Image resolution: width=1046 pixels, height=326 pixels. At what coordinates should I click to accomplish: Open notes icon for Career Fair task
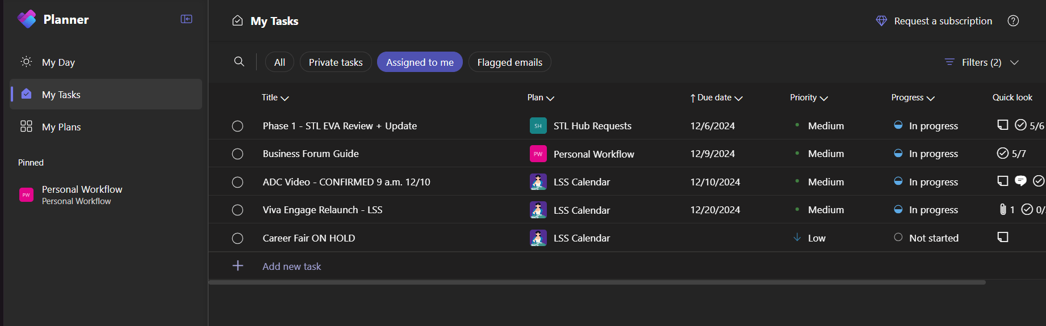click(1003, 237)
